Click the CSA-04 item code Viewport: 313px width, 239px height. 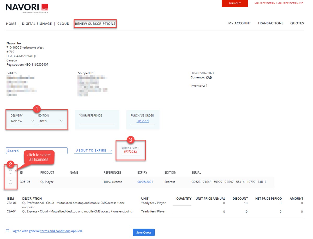click(x=11, y=212)
